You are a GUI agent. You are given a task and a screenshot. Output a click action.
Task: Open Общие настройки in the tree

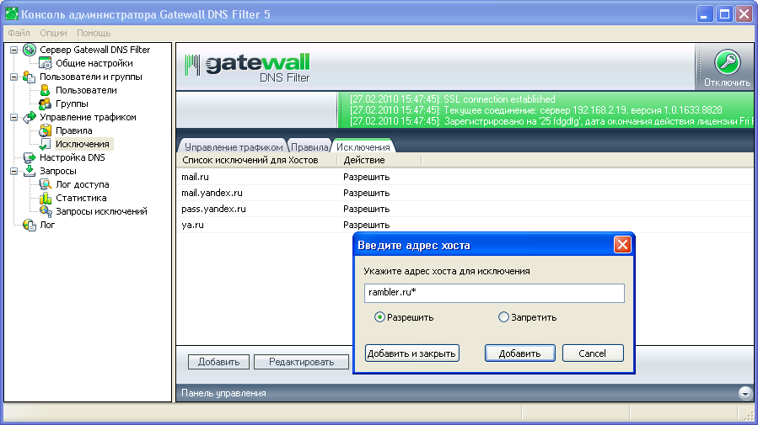click(94, 63)
